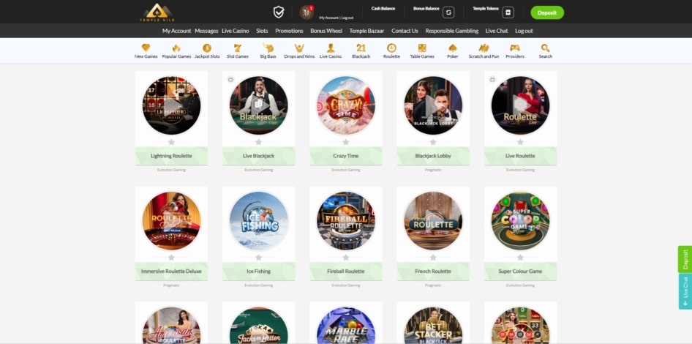This screenshot has height=344, width=692.
Task: Launch the Fireball Roulette game thumbnail
Action: [x=346, y=221]
